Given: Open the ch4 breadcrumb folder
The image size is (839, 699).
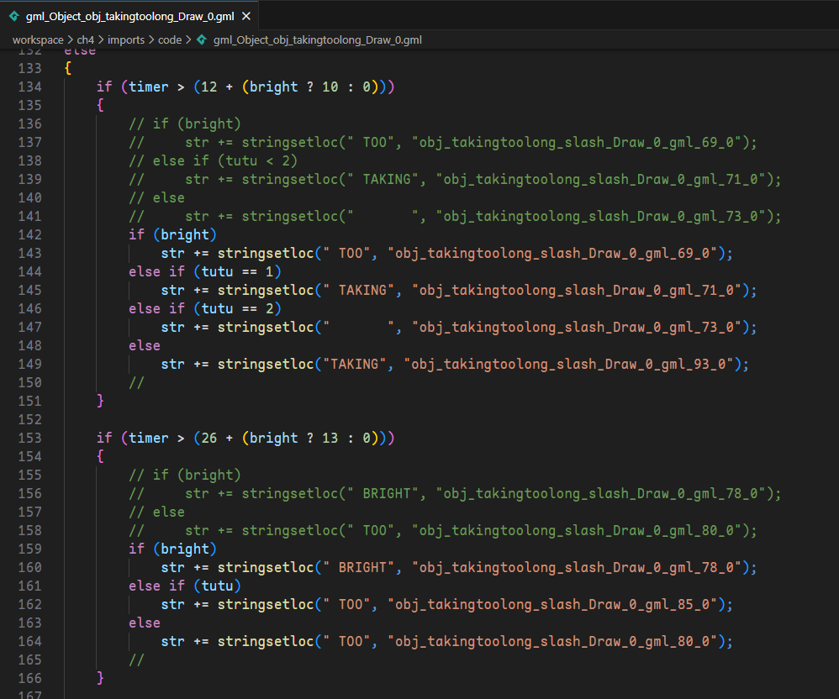Looking at the screenshot, I should tap(85, 40).
